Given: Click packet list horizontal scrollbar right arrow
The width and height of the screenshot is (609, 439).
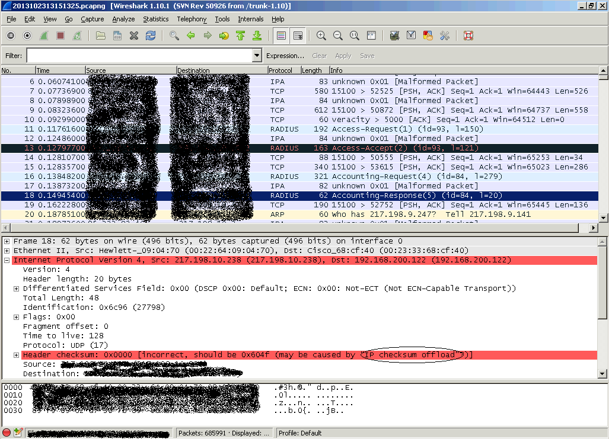Looking at the screenshot, I should point(593,228).
